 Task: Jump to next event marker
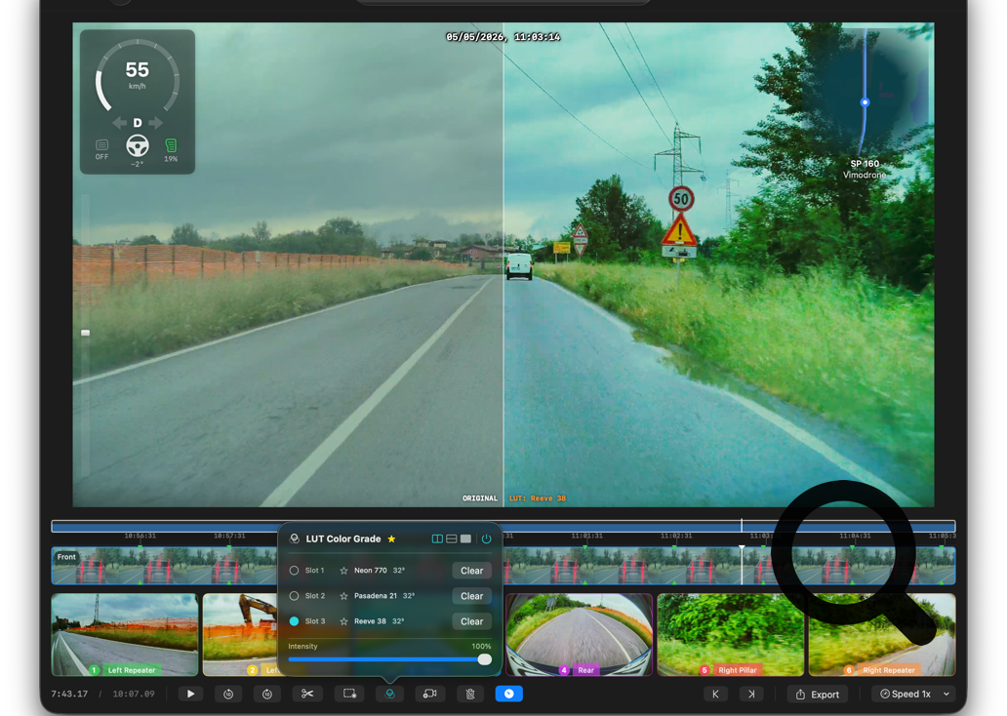point(751,694)
